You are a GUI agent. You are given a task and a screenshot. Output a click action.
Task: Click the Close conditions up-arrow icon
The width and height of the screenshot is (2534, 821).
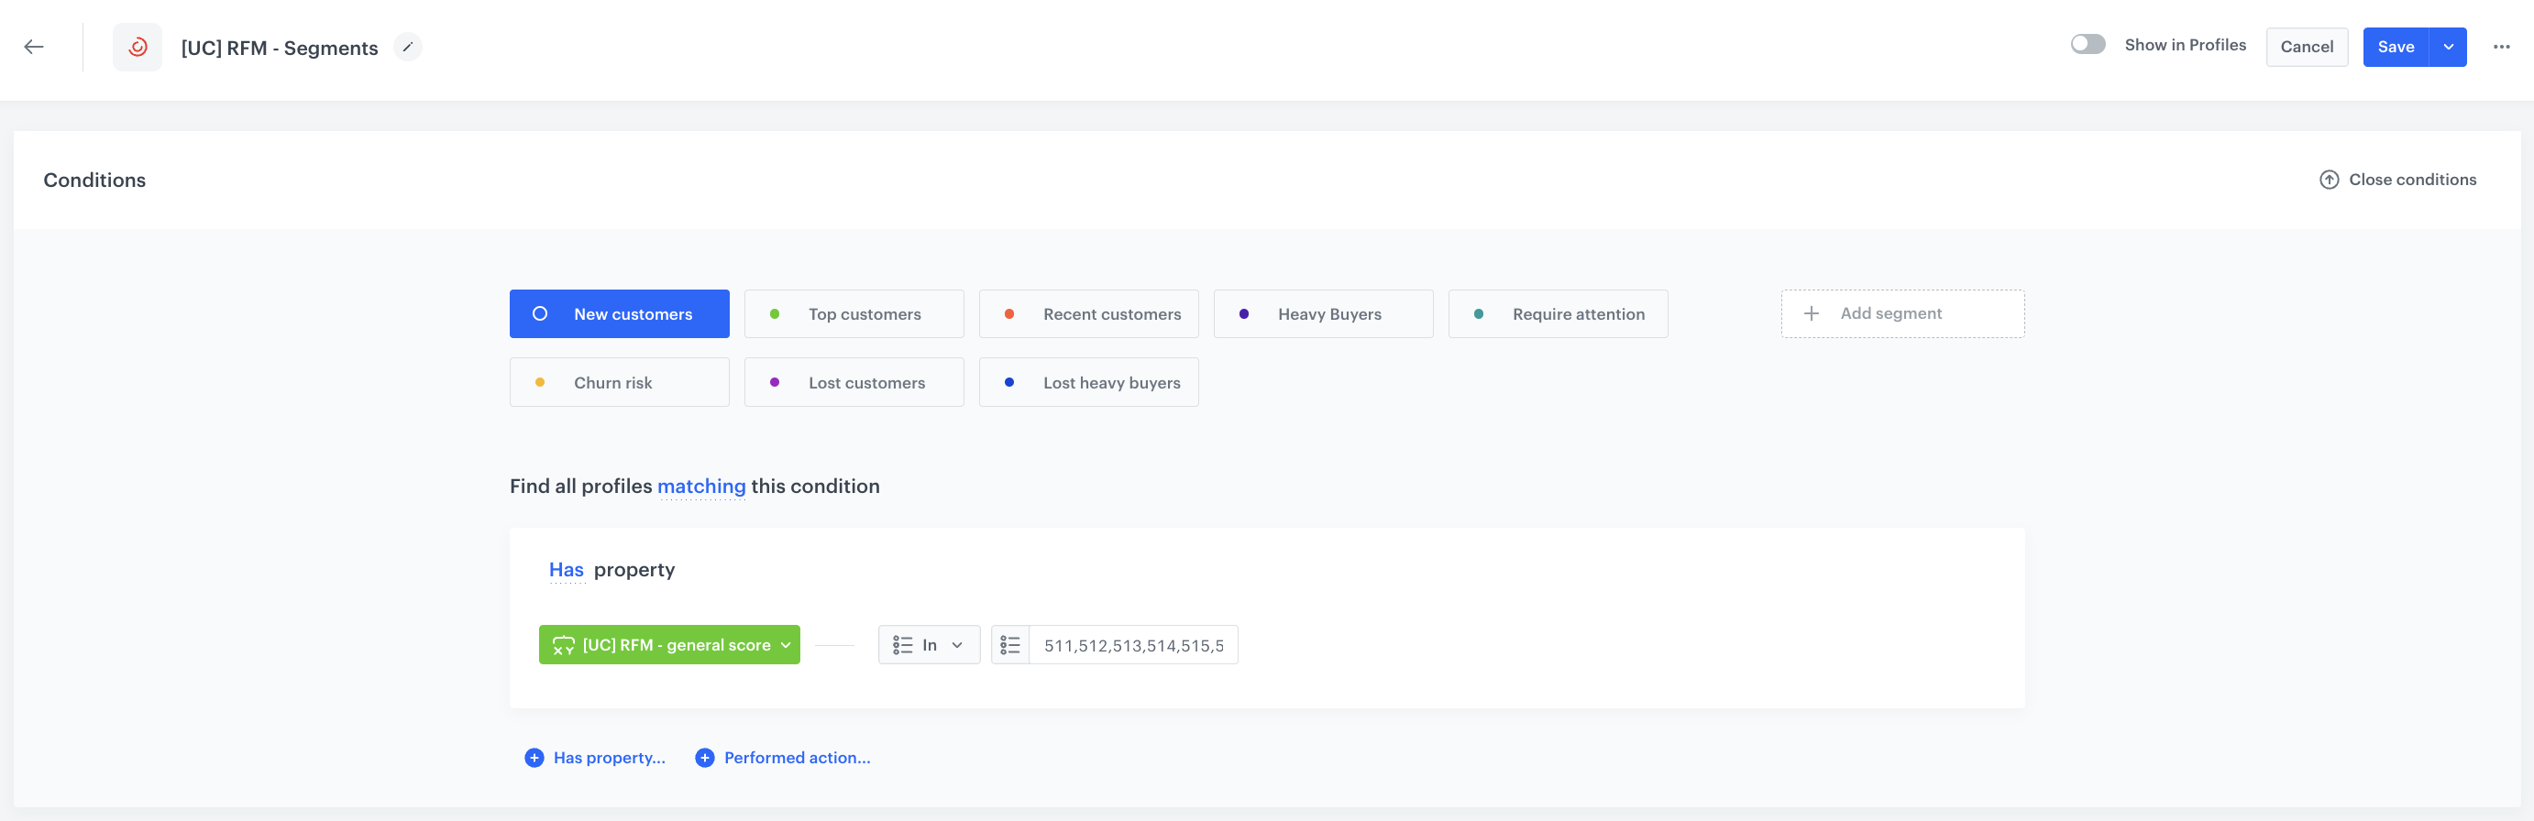coord(2329,180)
